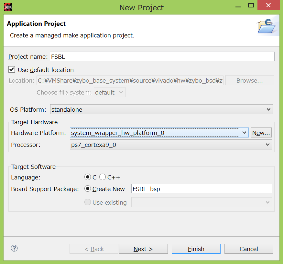The width and height of the screenshot is (283, 264).
Task: Click the 'OS Platform:' label
Action: pyautogui.click(x=28, y=110)
